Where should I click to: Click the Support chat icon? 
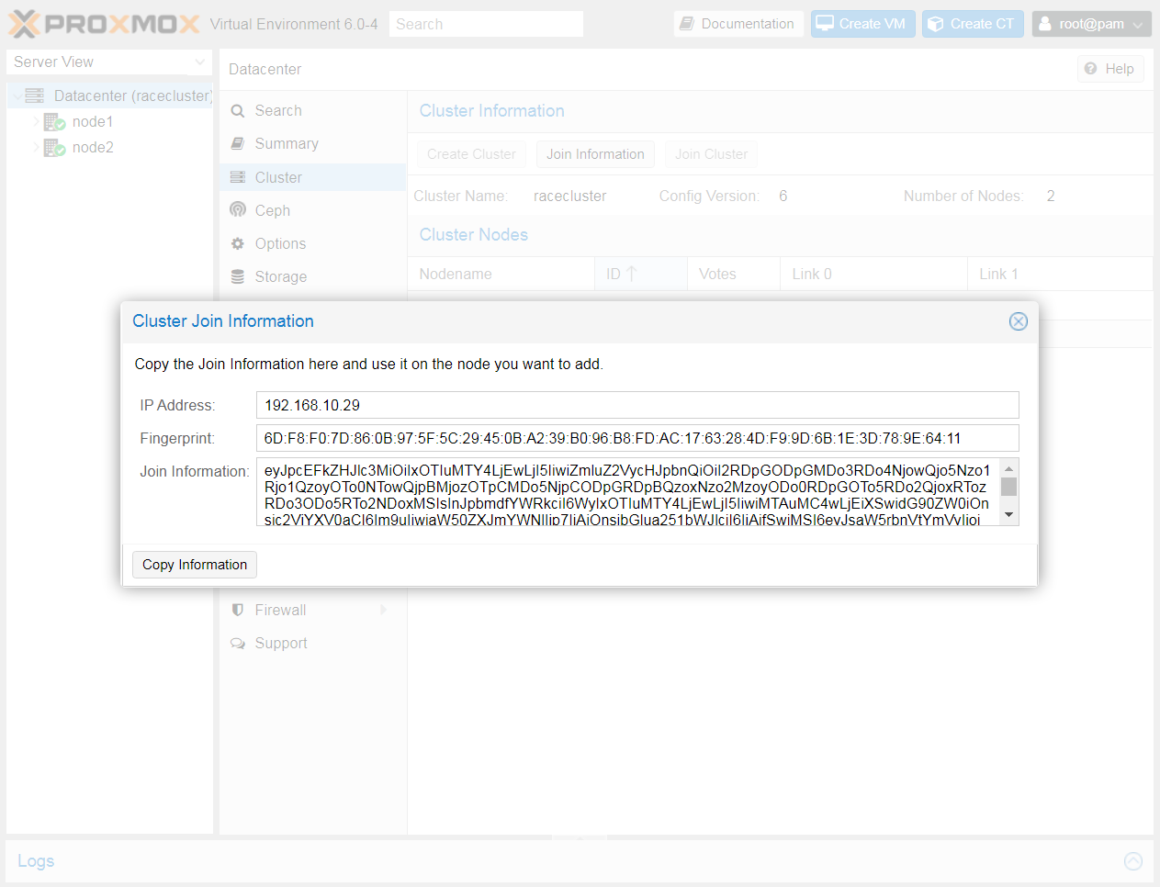point(238,643)
